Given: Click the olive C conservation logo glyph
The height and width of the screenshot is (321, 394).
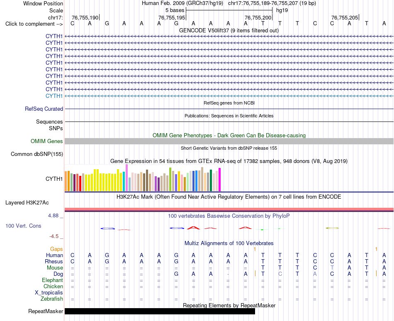Looking at the screenshot, I should pyautogui.click(x=333, y=228).
